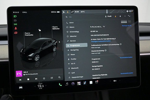Open the map navigation app icon

[85, 83]
